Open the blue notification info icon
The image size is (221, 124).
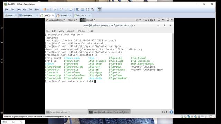(x=171, y=112)
